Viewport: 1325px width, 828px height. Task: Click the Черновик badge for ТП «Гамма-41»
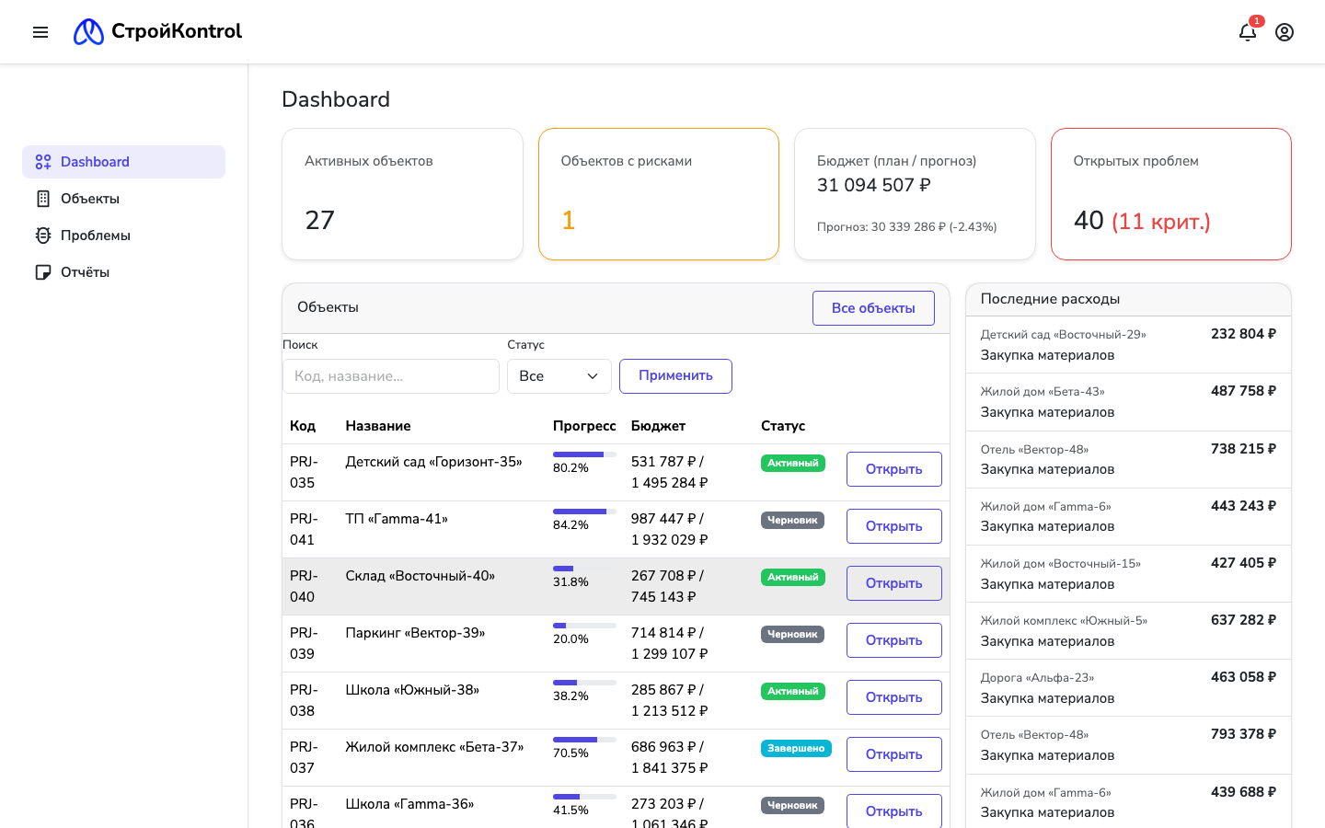tap(792, 521)
